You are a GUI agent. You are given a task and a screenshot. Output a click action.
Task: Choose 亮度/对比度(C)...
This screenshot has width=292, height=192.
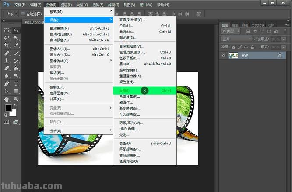click(145, 20)
